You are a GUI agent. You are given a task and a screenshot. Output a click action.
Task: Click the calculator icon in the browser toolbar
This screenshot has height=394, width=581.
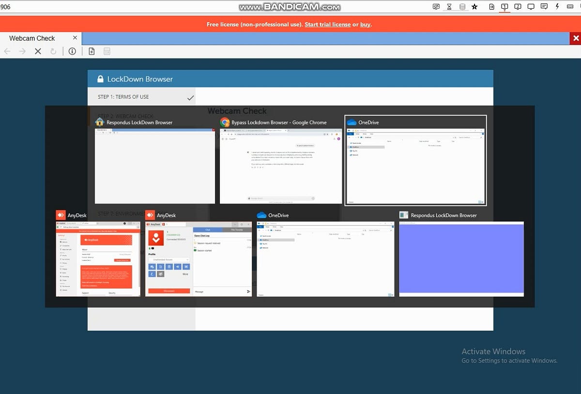point(107,51)
